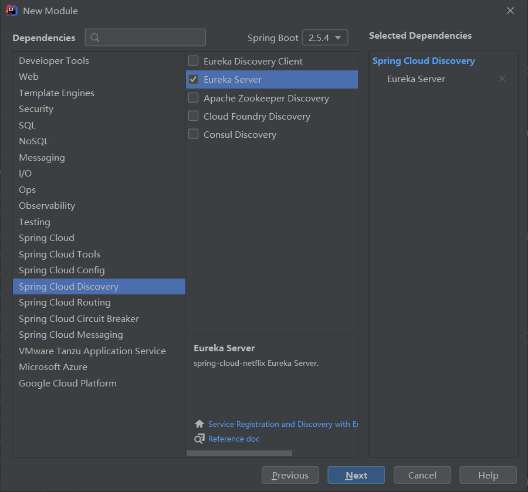
Task: Open the Spring Boot version dropdown
Action: (x=325, y=38)
